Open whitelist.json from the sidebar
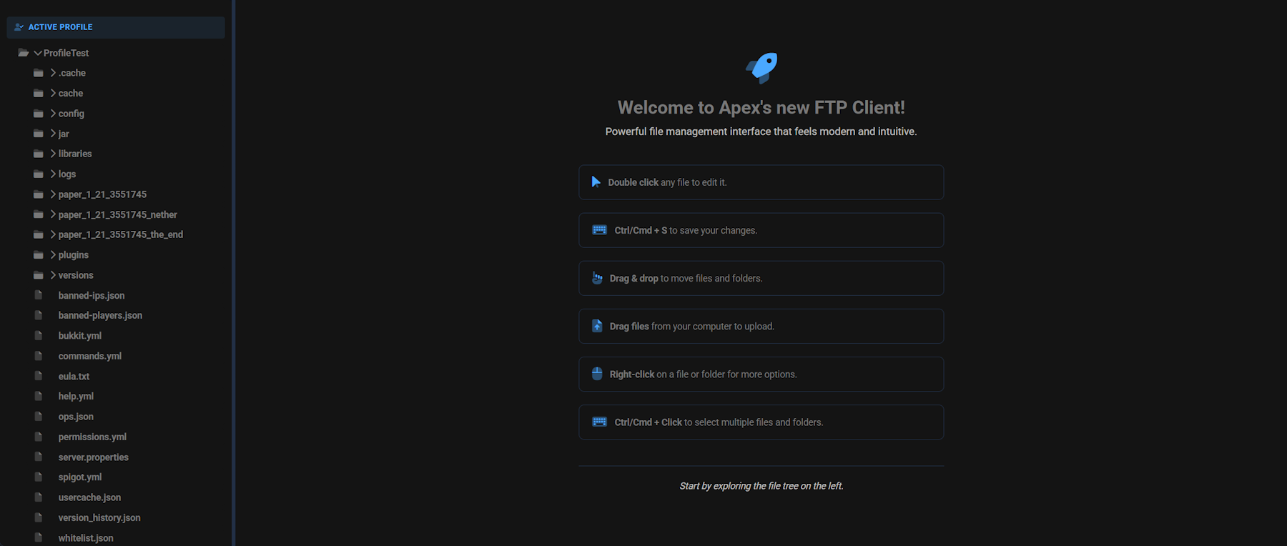This screenshot has width=1287, height=546. pyautogui.click(x=85, y=537)
